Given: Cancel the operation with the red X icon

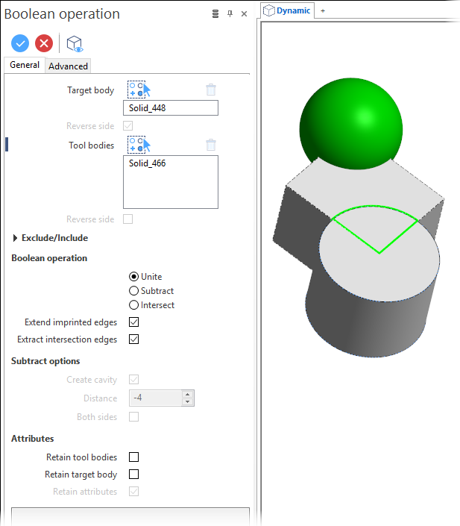Looking at the screenshot, I should (44, 43).
